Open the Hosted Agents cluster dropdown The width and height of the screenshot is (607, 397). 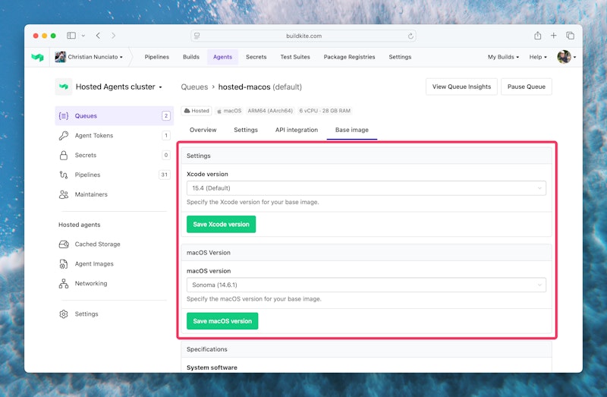coord(118,87)
